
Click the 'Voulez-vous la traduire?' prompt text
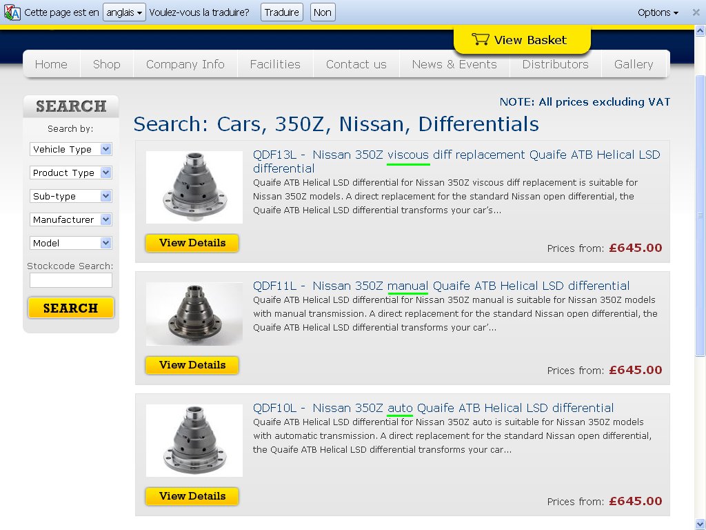point(199,12)
